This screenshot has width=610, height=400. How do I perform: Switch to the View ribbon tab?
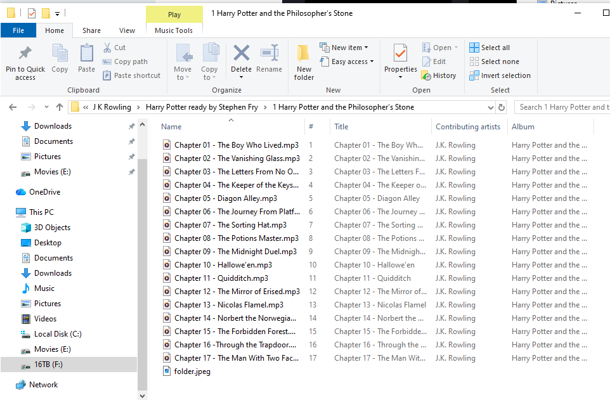[127, 30]
